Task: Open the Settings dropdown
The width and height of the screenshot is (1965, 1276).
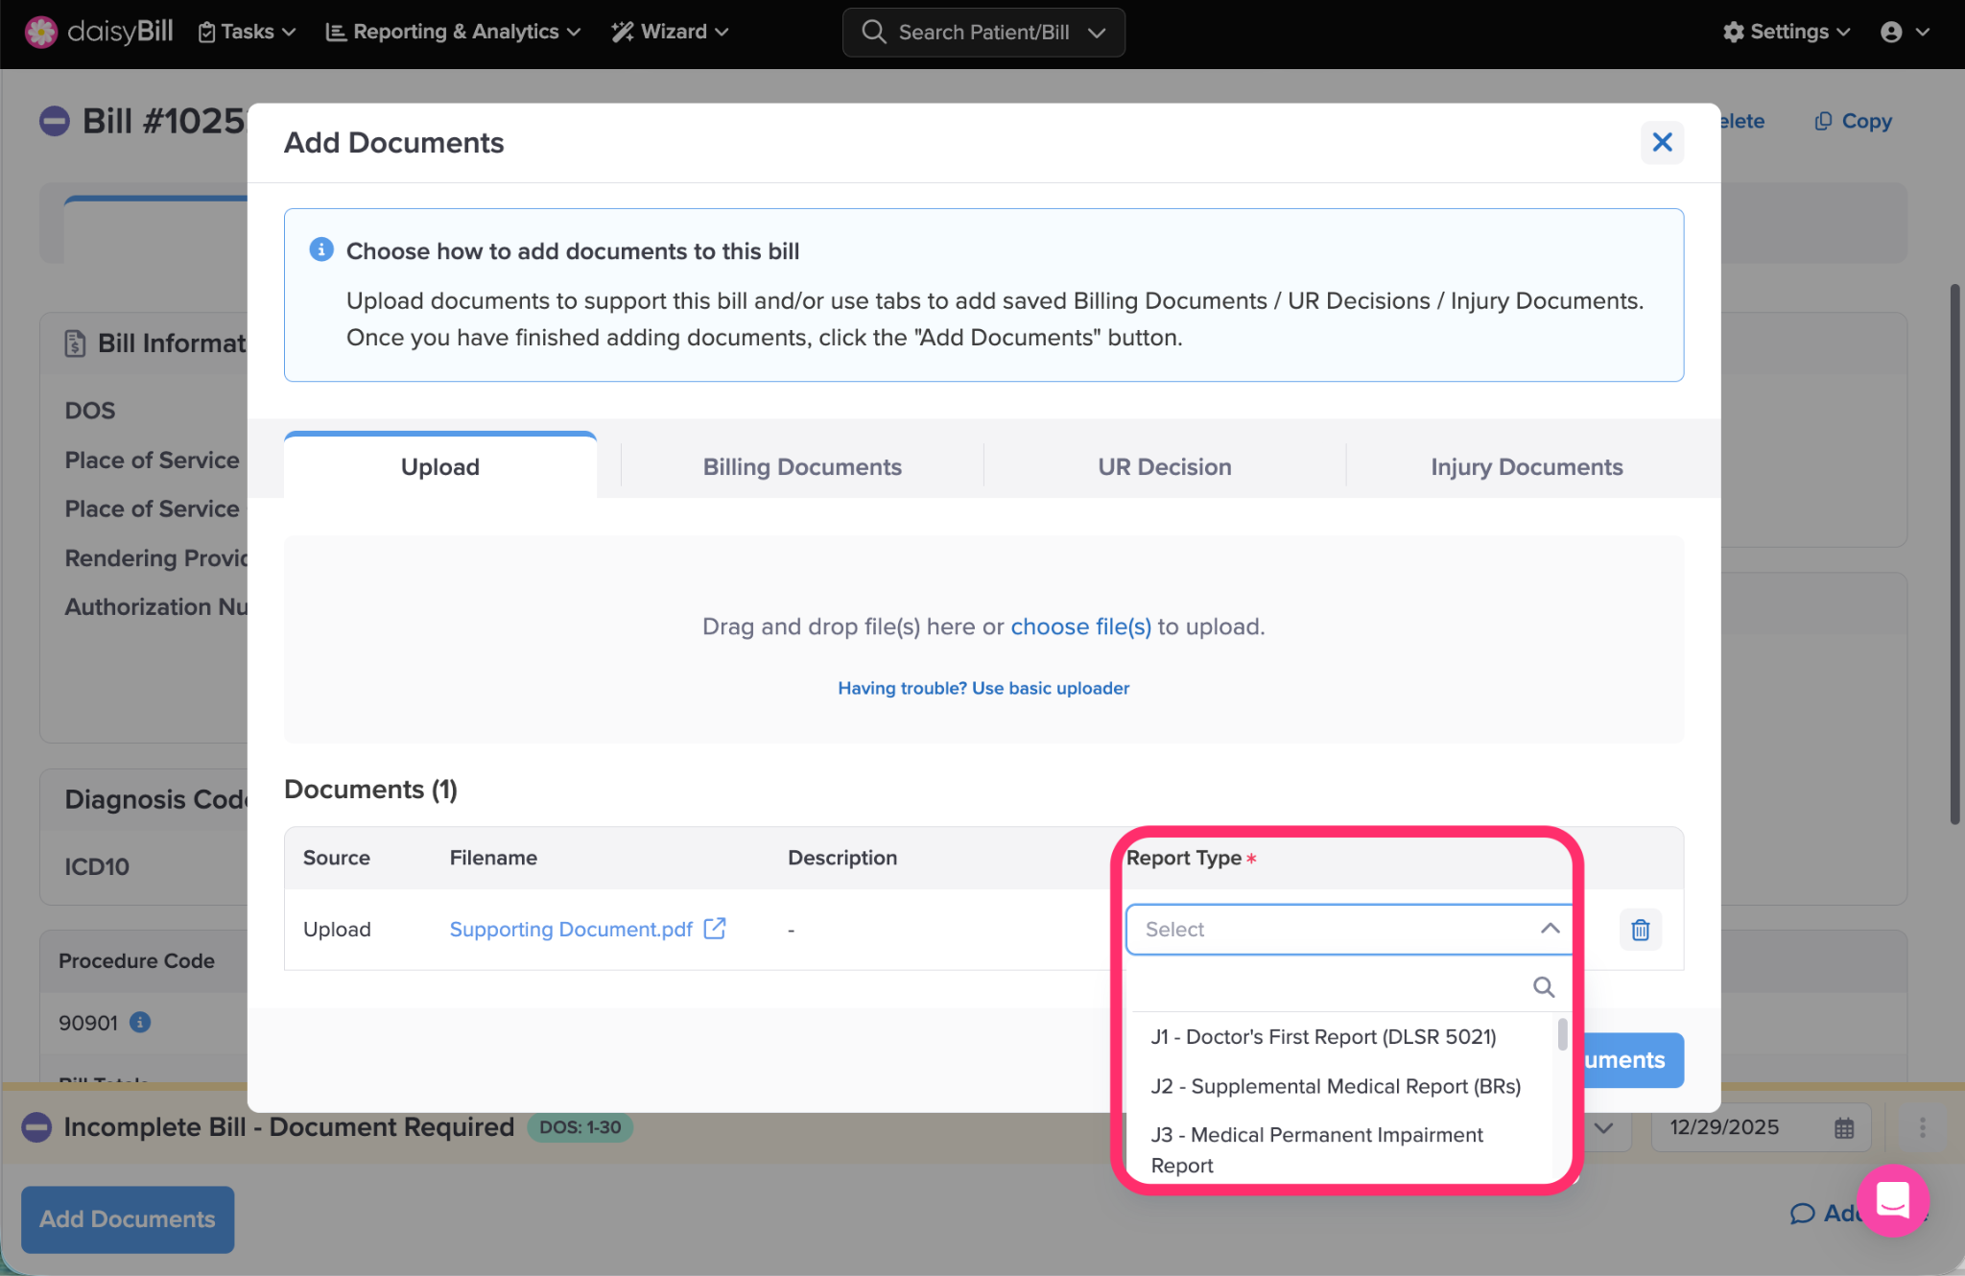Action: 1787,32
